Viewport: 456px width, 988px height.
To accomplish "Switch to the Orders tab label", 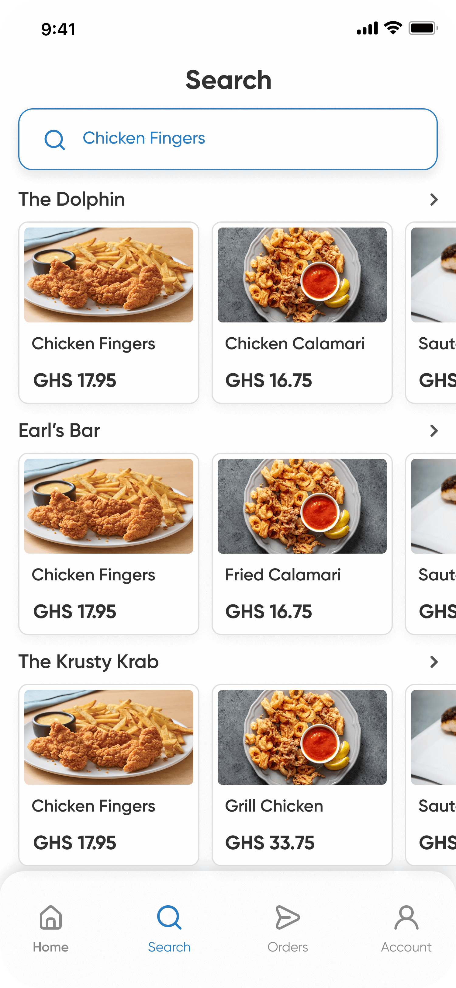I will tap(287, 947).
